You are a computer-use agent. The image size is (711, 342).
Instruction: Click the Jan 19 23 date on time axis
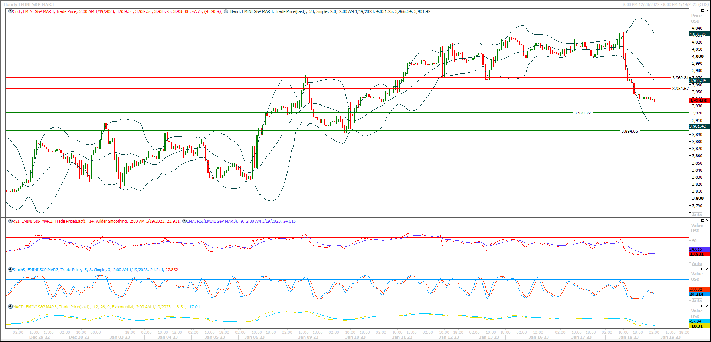click(x=671, y=337)
